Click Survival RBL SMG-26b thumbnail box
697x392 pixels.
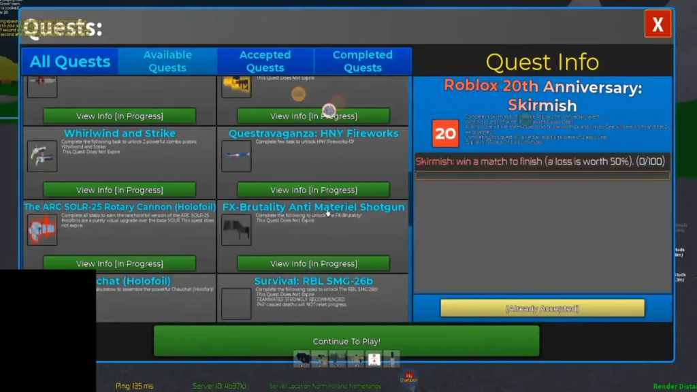click(236, 304)
